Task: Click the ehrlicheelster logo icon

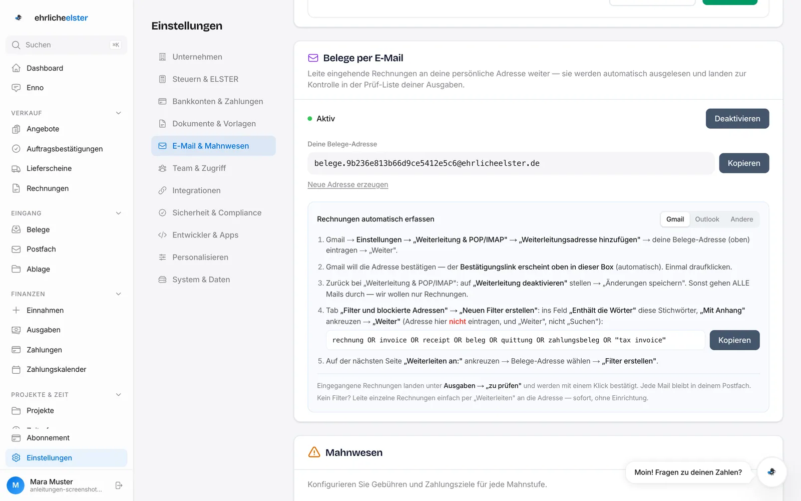Action: click(x=19, y=18)
